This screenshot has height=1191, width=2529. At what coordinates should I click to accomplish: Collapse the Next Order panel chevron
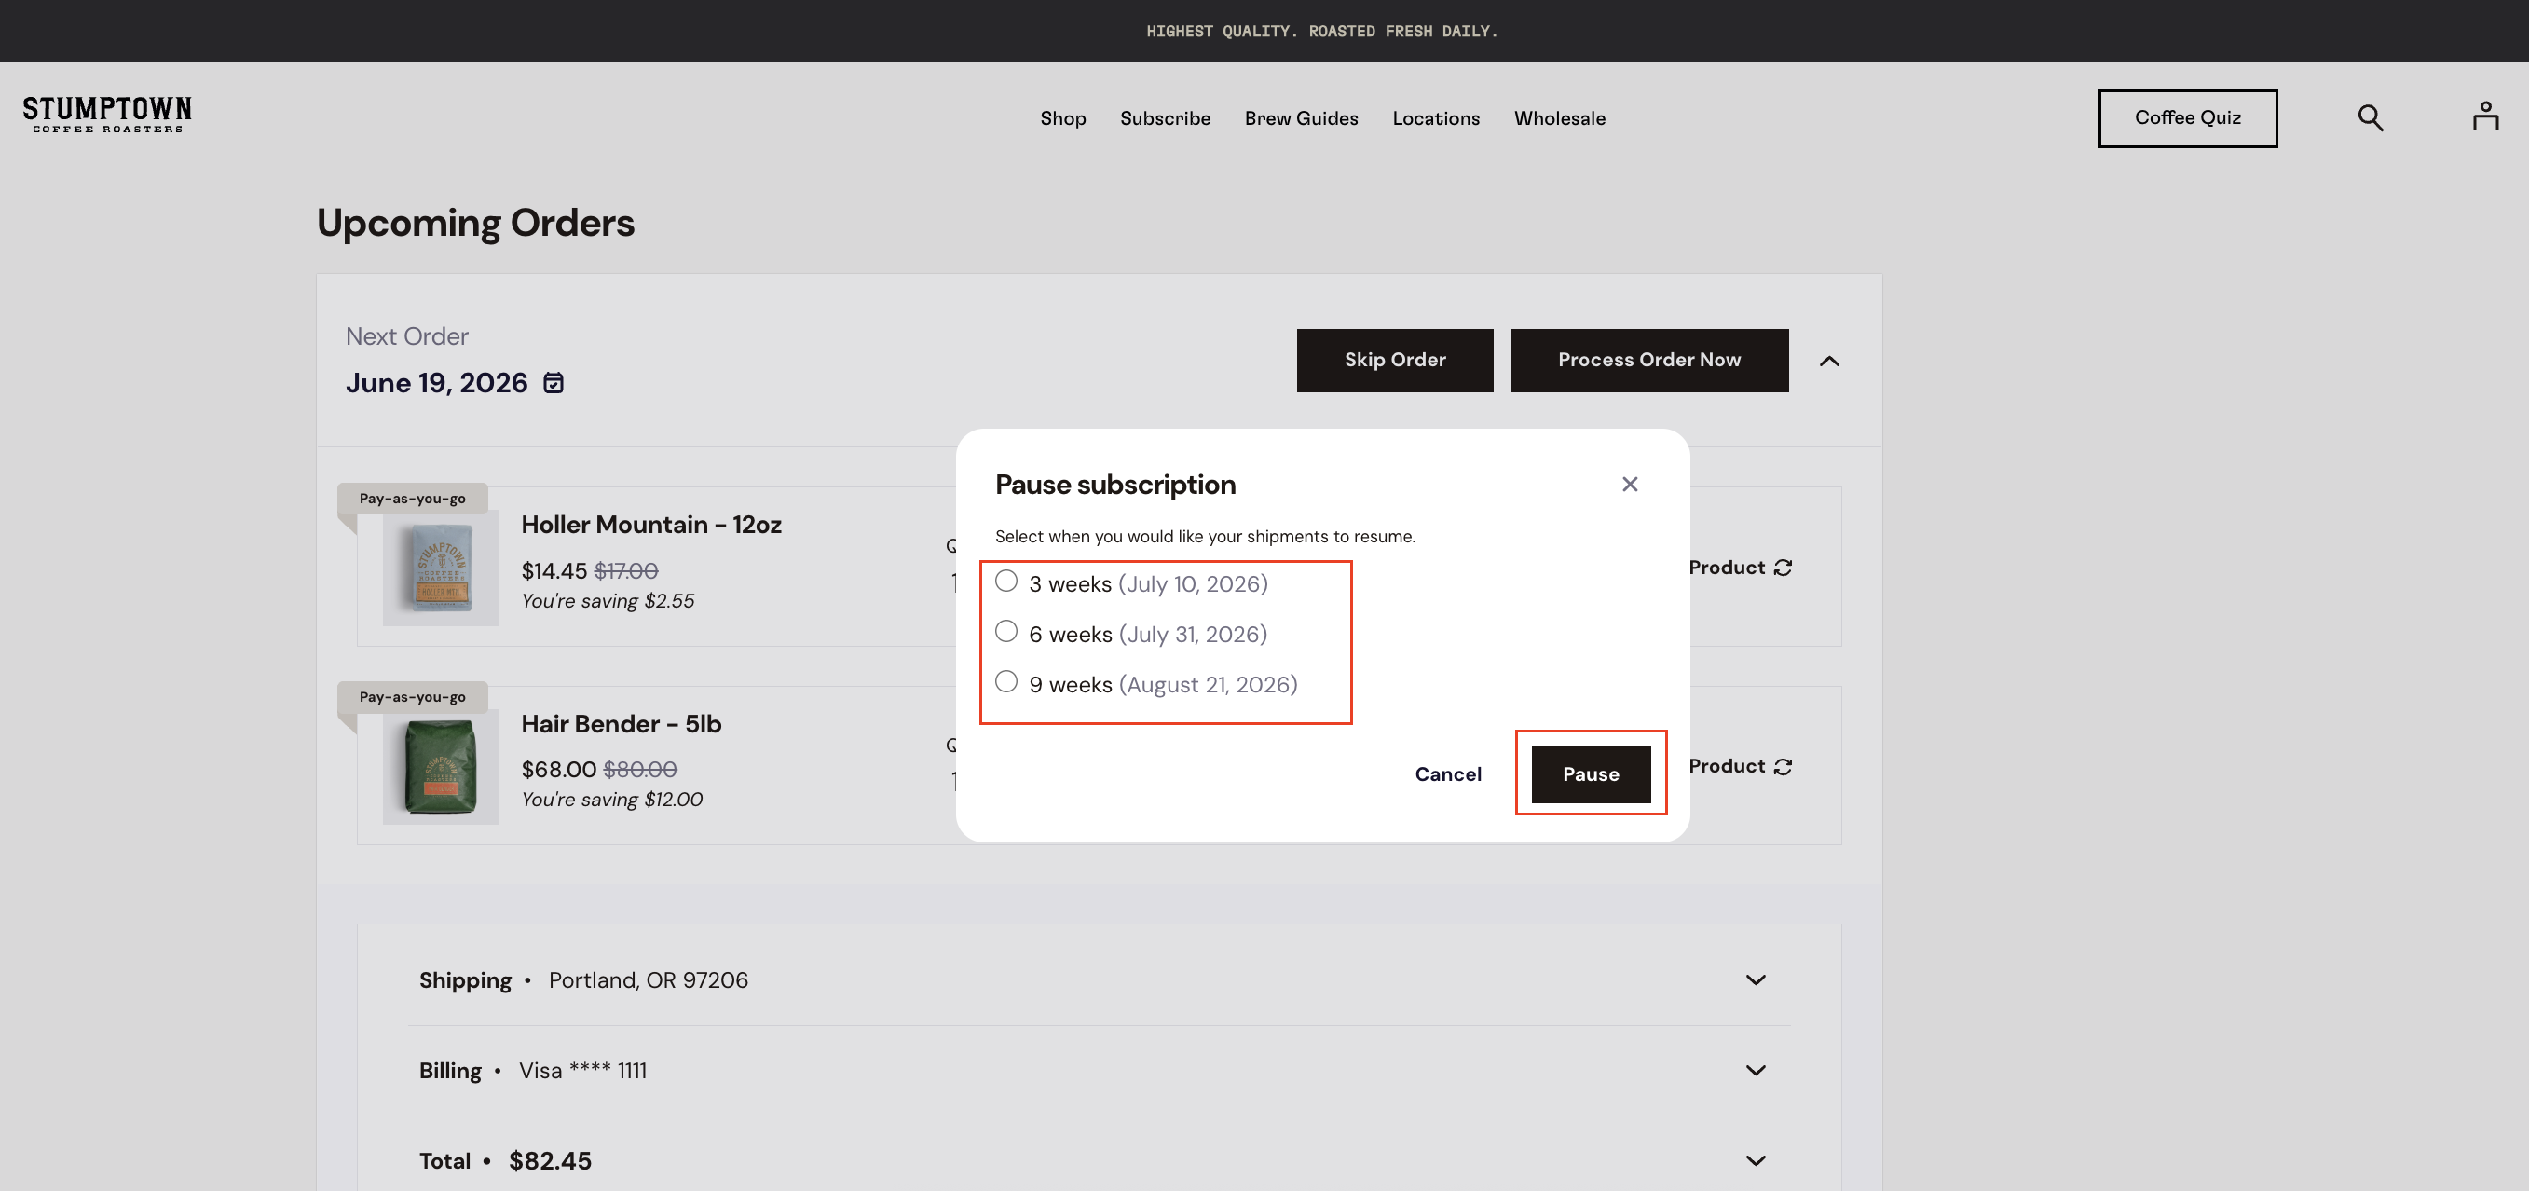tap(1829, 362)
